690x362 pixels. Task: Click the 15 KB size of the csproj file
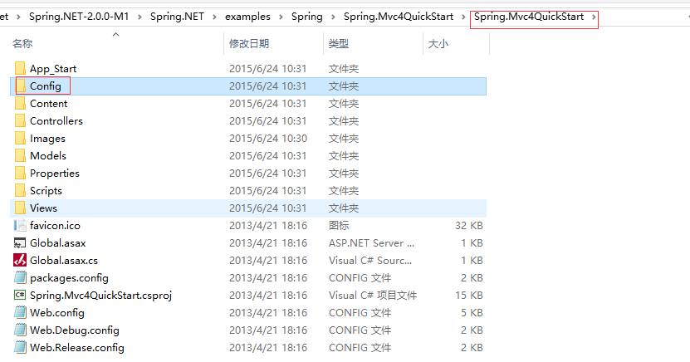click(469, 295)
